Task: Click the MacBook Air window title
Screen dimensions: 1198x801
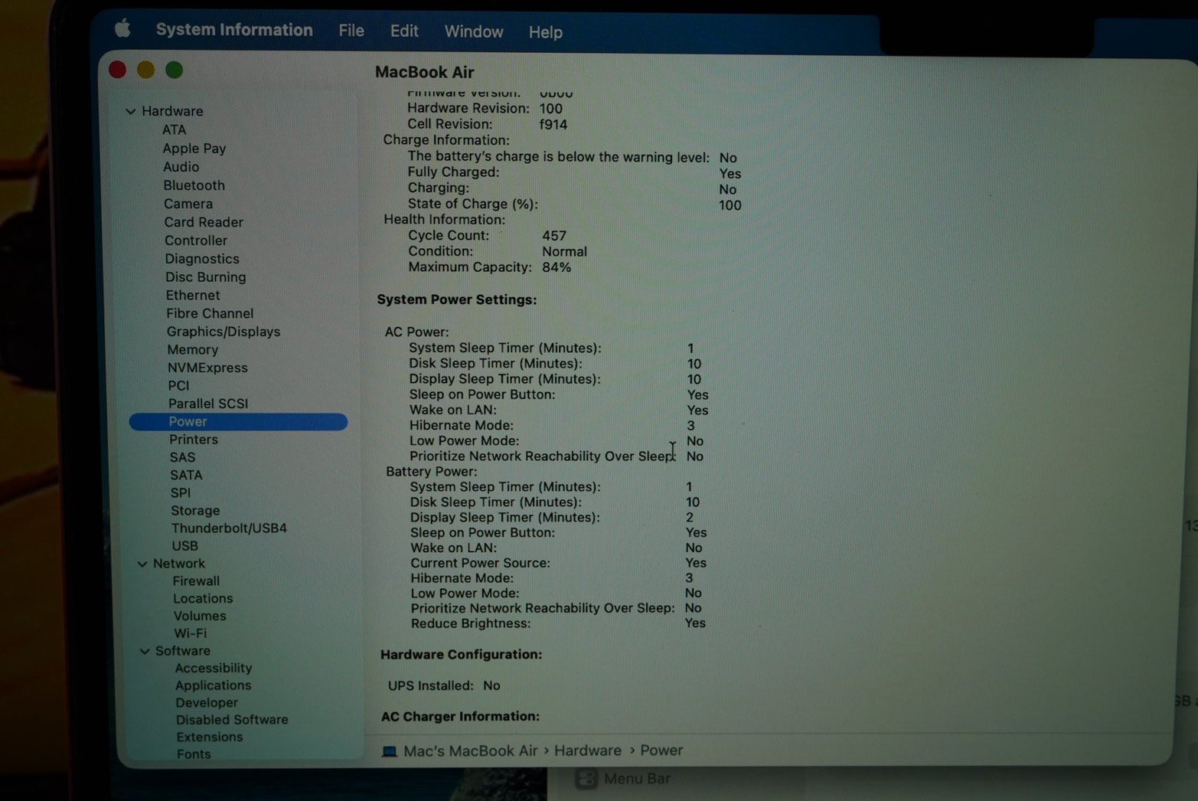Action: coord(425,72)
